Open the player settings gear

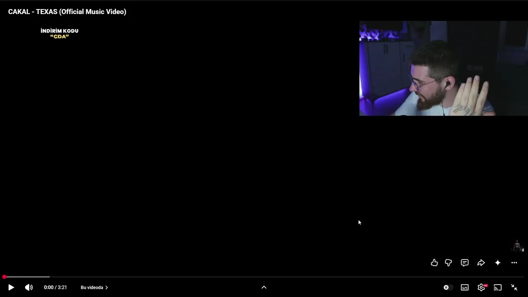(x=481, y=288)
